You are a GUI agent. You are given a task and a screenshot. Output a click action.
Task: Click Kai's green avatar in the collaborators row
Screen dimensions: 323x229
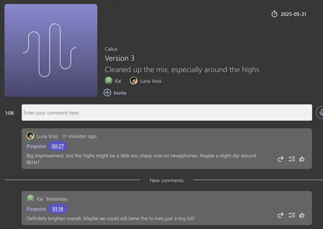click(109, 81)
